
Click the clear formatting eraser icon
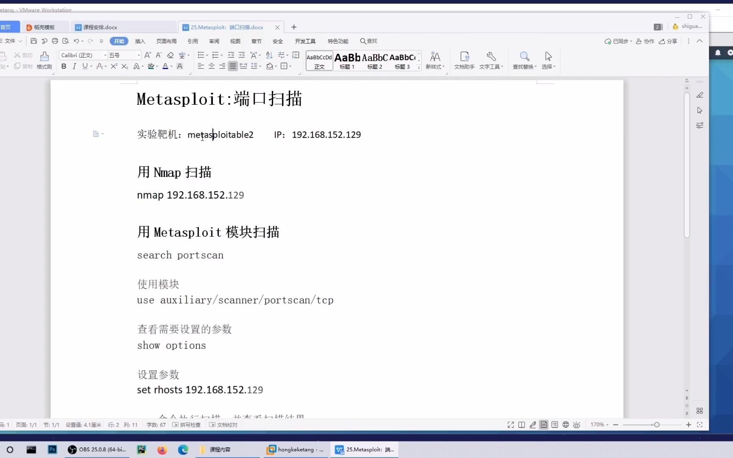(x=170, y=55)
